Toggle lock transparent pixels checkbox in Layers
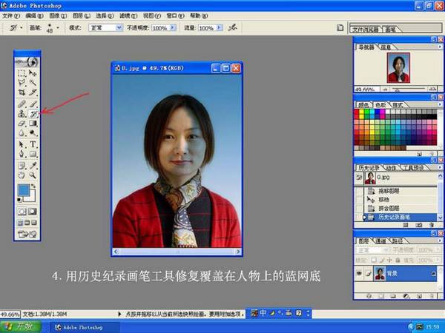 [x=374, y=260]
